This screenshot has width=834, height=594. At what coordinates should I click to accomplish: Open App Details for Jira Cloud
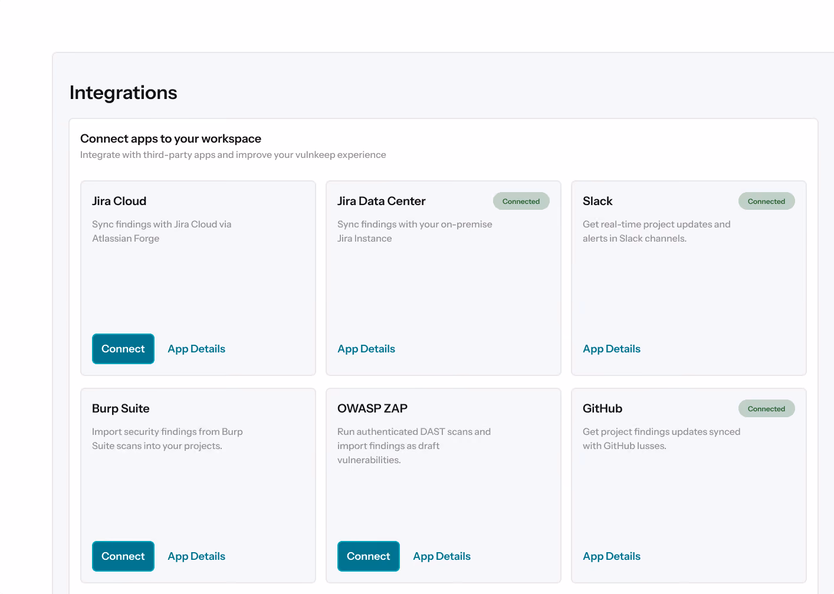(196, 349)
